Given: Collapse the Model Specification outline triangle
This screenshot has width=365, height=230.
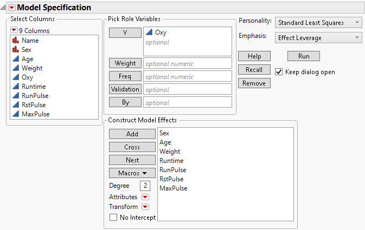Looking at the screenshot, I should click(x=4, y=8).
